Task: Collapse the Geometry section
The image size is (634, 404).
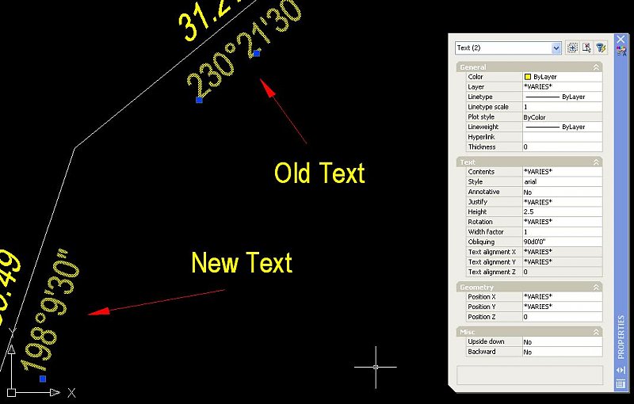Action: 596,288
